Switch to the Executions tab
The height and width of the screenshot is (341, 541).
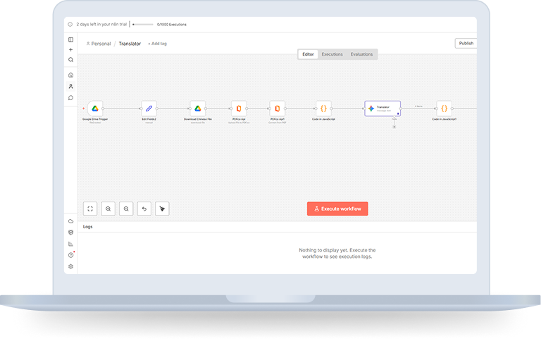tap(332, 54)
